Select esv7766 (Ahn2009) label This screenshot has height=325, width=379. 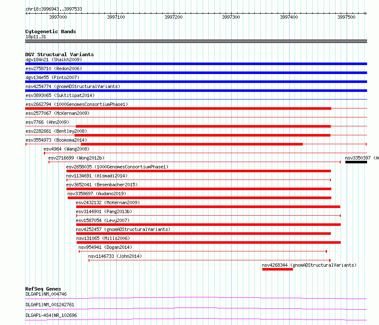[x=47, y=122]
